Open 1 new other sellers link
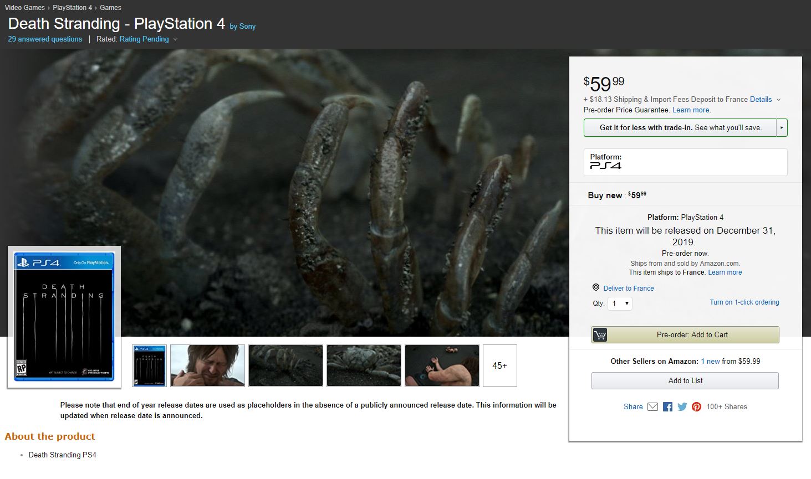 pyautogui.click(x=710, y=362)
